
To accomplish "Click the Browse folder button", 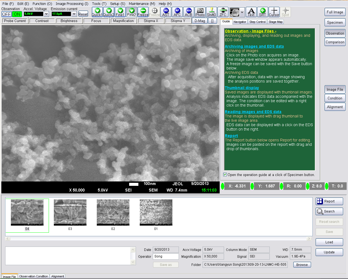I will tap(302, 265).
